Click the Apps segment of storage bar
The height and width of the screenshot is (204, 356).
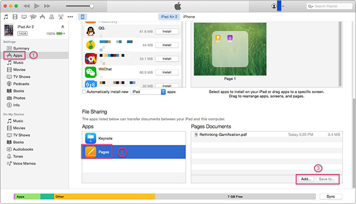(x=28, y=197)
